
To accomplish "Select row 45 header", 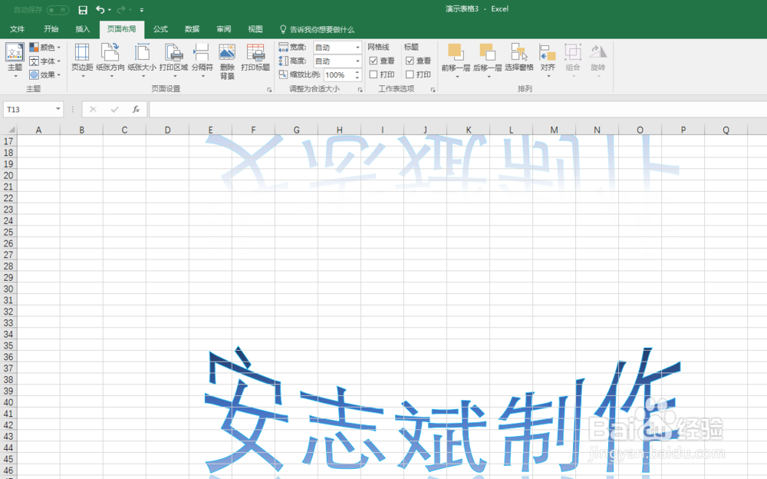I will [x=8, y=459].
